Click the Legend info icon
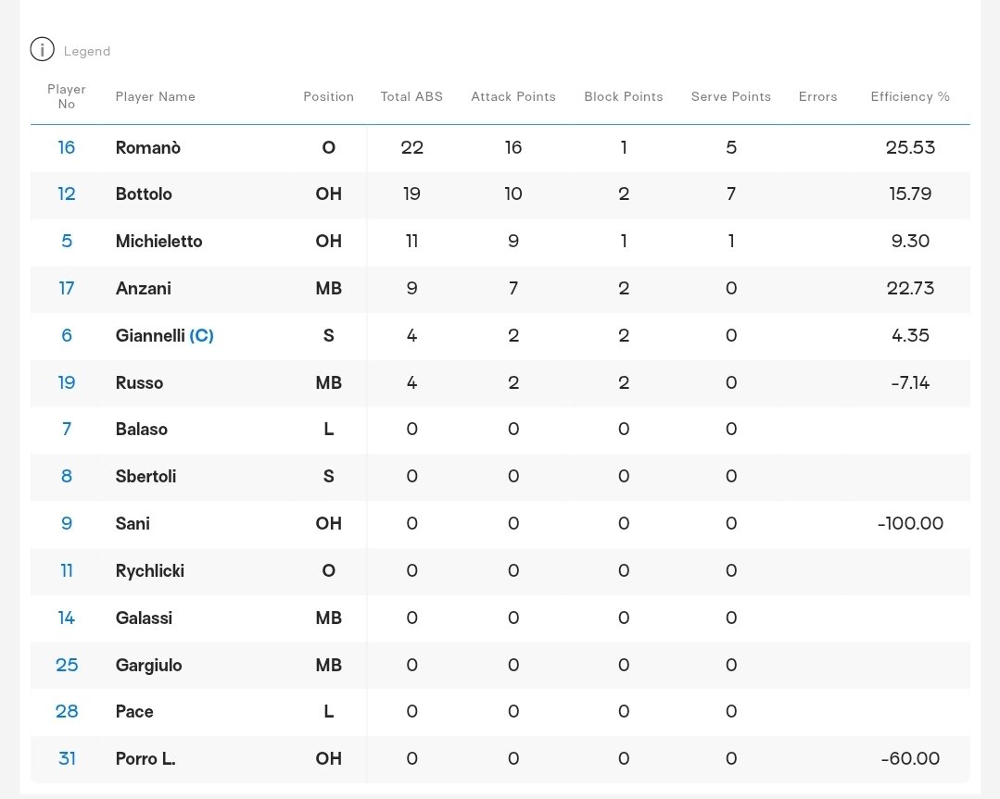This screenshot has width=1000, height=799. coord(42,50)
